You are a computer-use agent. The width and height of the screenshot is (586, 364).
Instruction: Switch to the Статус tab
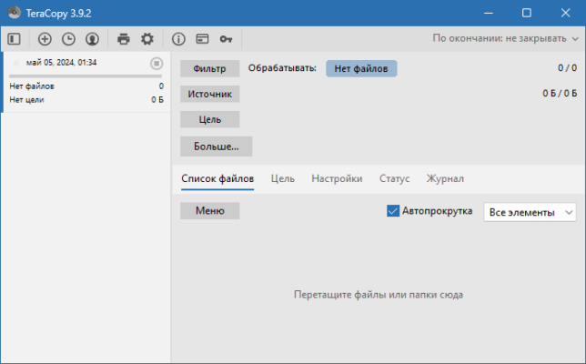tap(394, 179)
